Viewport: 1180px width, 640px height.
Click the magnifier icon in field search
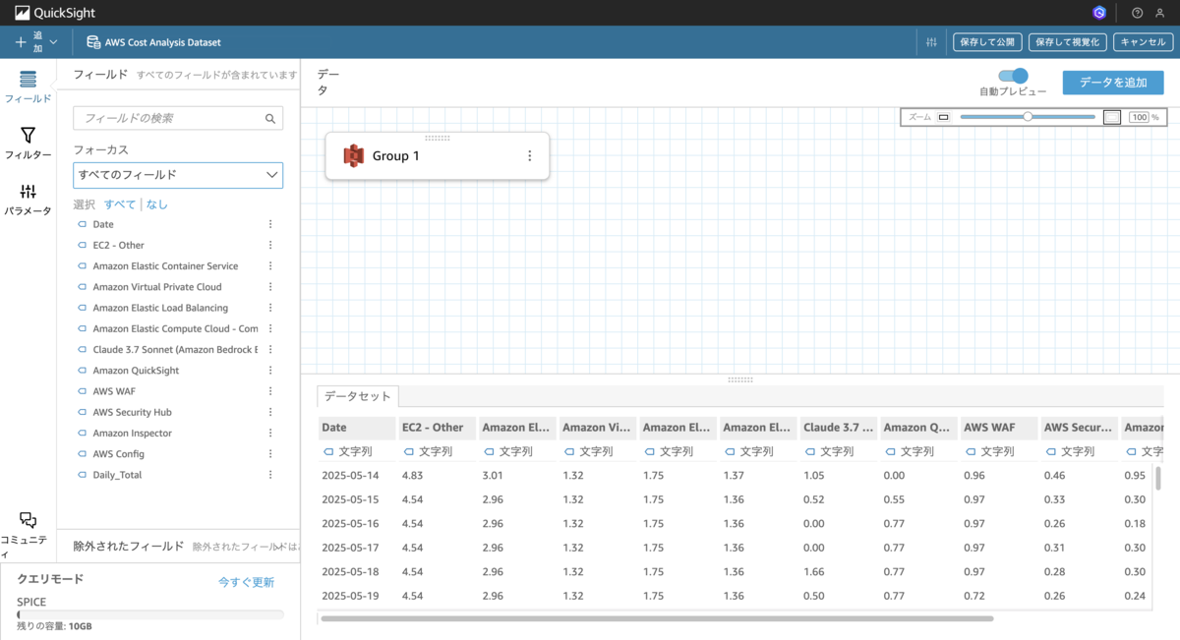[x=270, y=118]
